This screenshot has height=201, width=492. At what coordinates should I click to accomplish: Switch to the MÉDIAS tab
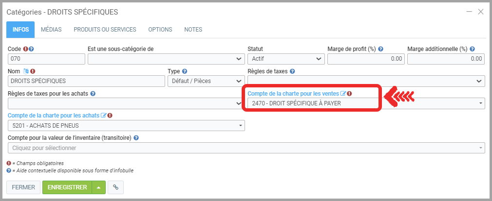coord(51,30)
